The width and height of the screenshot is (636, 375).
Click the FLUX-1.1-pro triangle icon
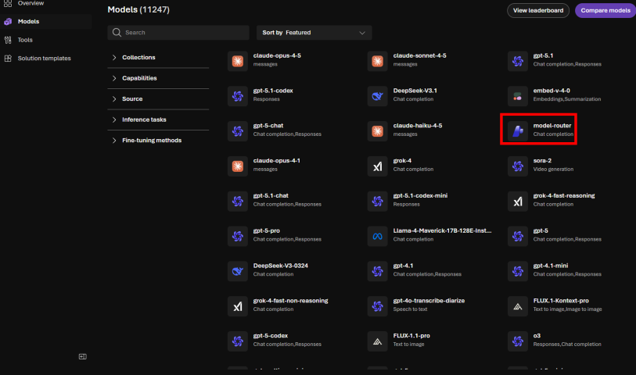[378, 341]
